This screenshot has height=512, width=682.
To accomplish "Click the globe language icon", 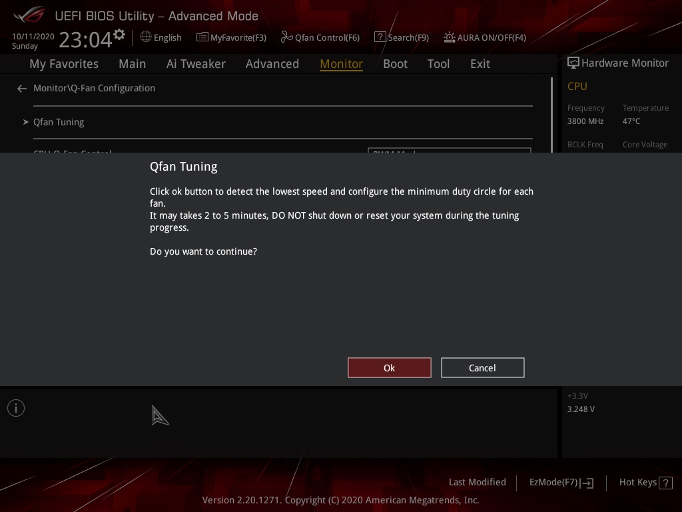I will pos(146,37).
